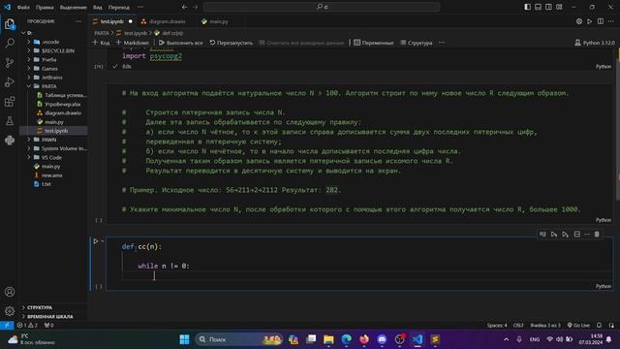Open the Source Control view
Screen dimensions: 620x349
(x=10, y=62)
